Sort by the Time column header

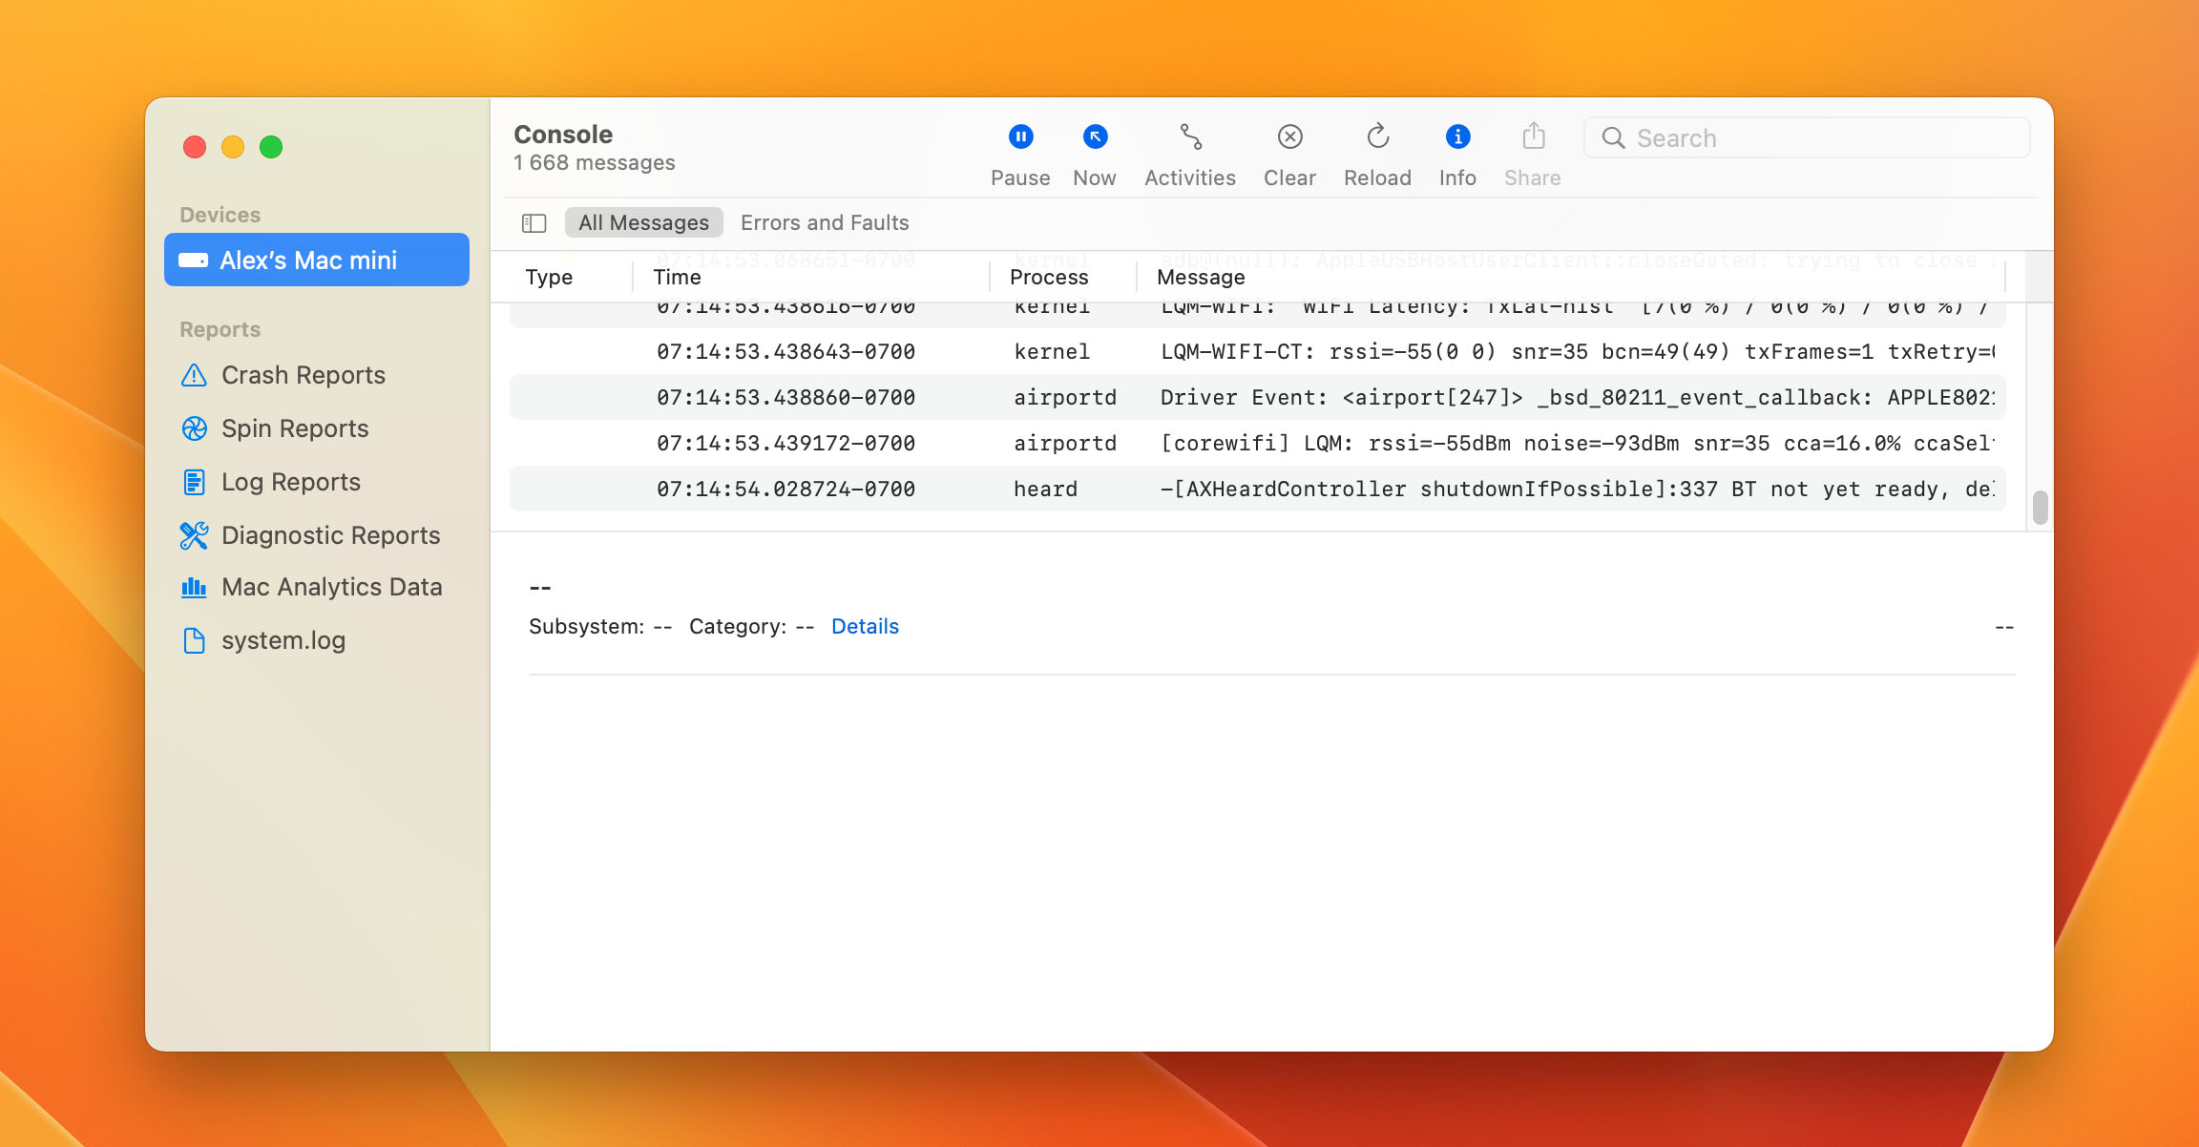[677, 278]
